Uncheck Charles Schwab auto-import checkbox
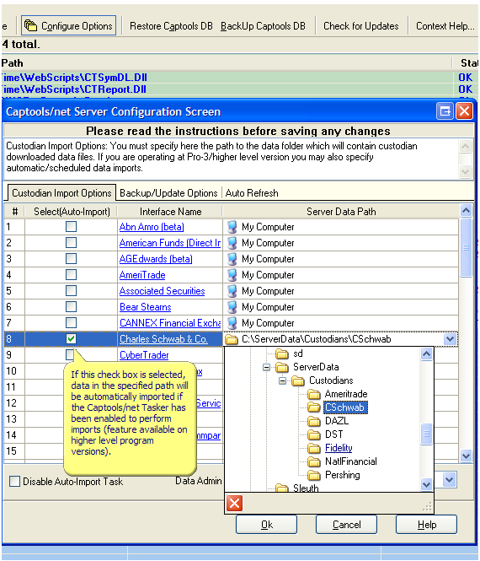Viewport: 480px width, 561px height. pos(71,338)
